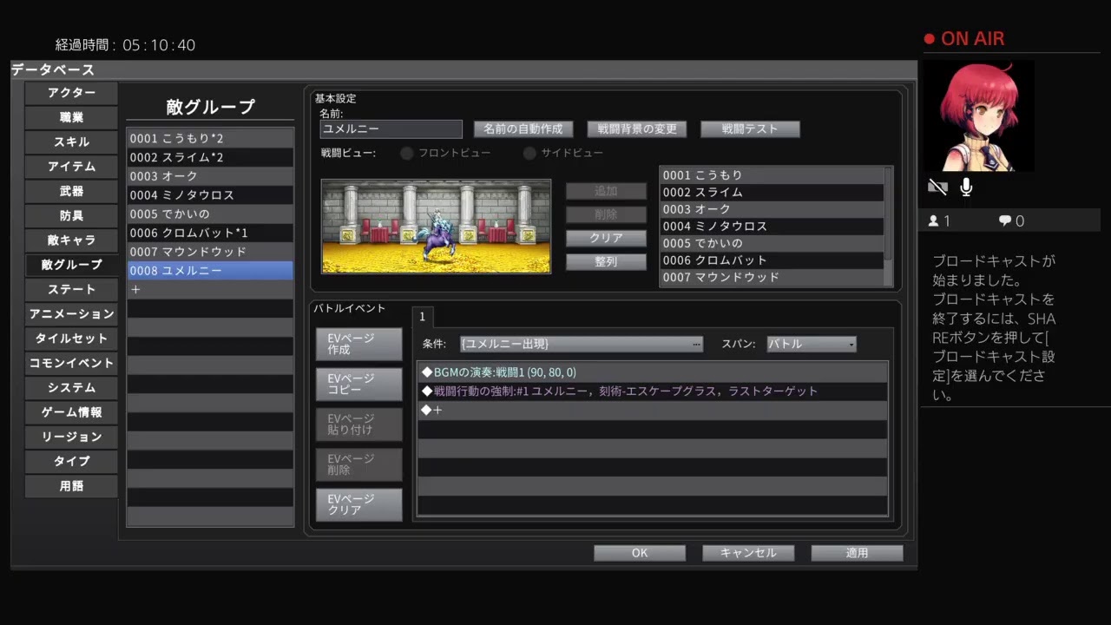The height and width of the screenshot is (625, 1111).
Task: Open comments via the speech bubble icon
Action: (x=1005, y=220)
